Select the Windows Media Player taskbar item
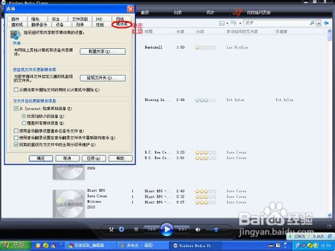This screenshot has width=335, height=251. (196, 246)
